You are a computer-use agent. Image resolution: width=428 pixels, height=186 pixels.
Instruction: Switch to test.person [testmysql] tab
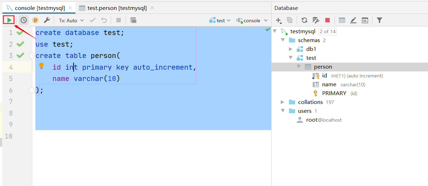click(x=118, y=8)
